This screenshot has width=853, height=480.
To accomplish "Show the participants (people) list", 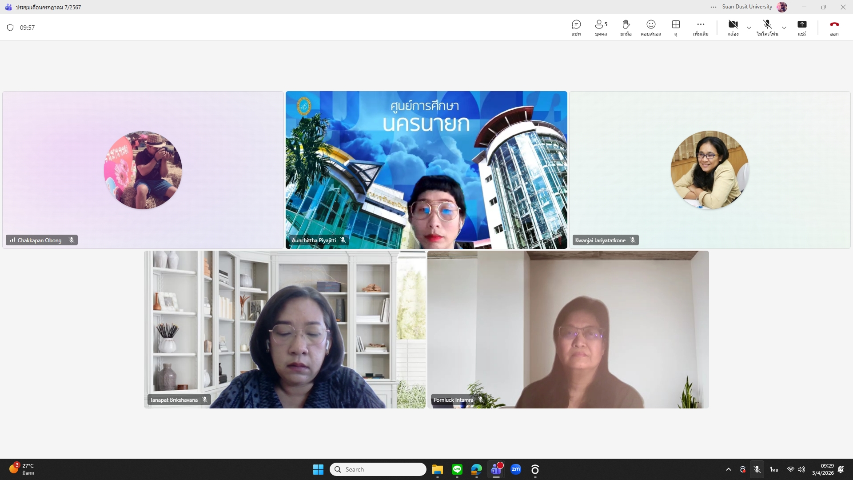I will 601,28.
